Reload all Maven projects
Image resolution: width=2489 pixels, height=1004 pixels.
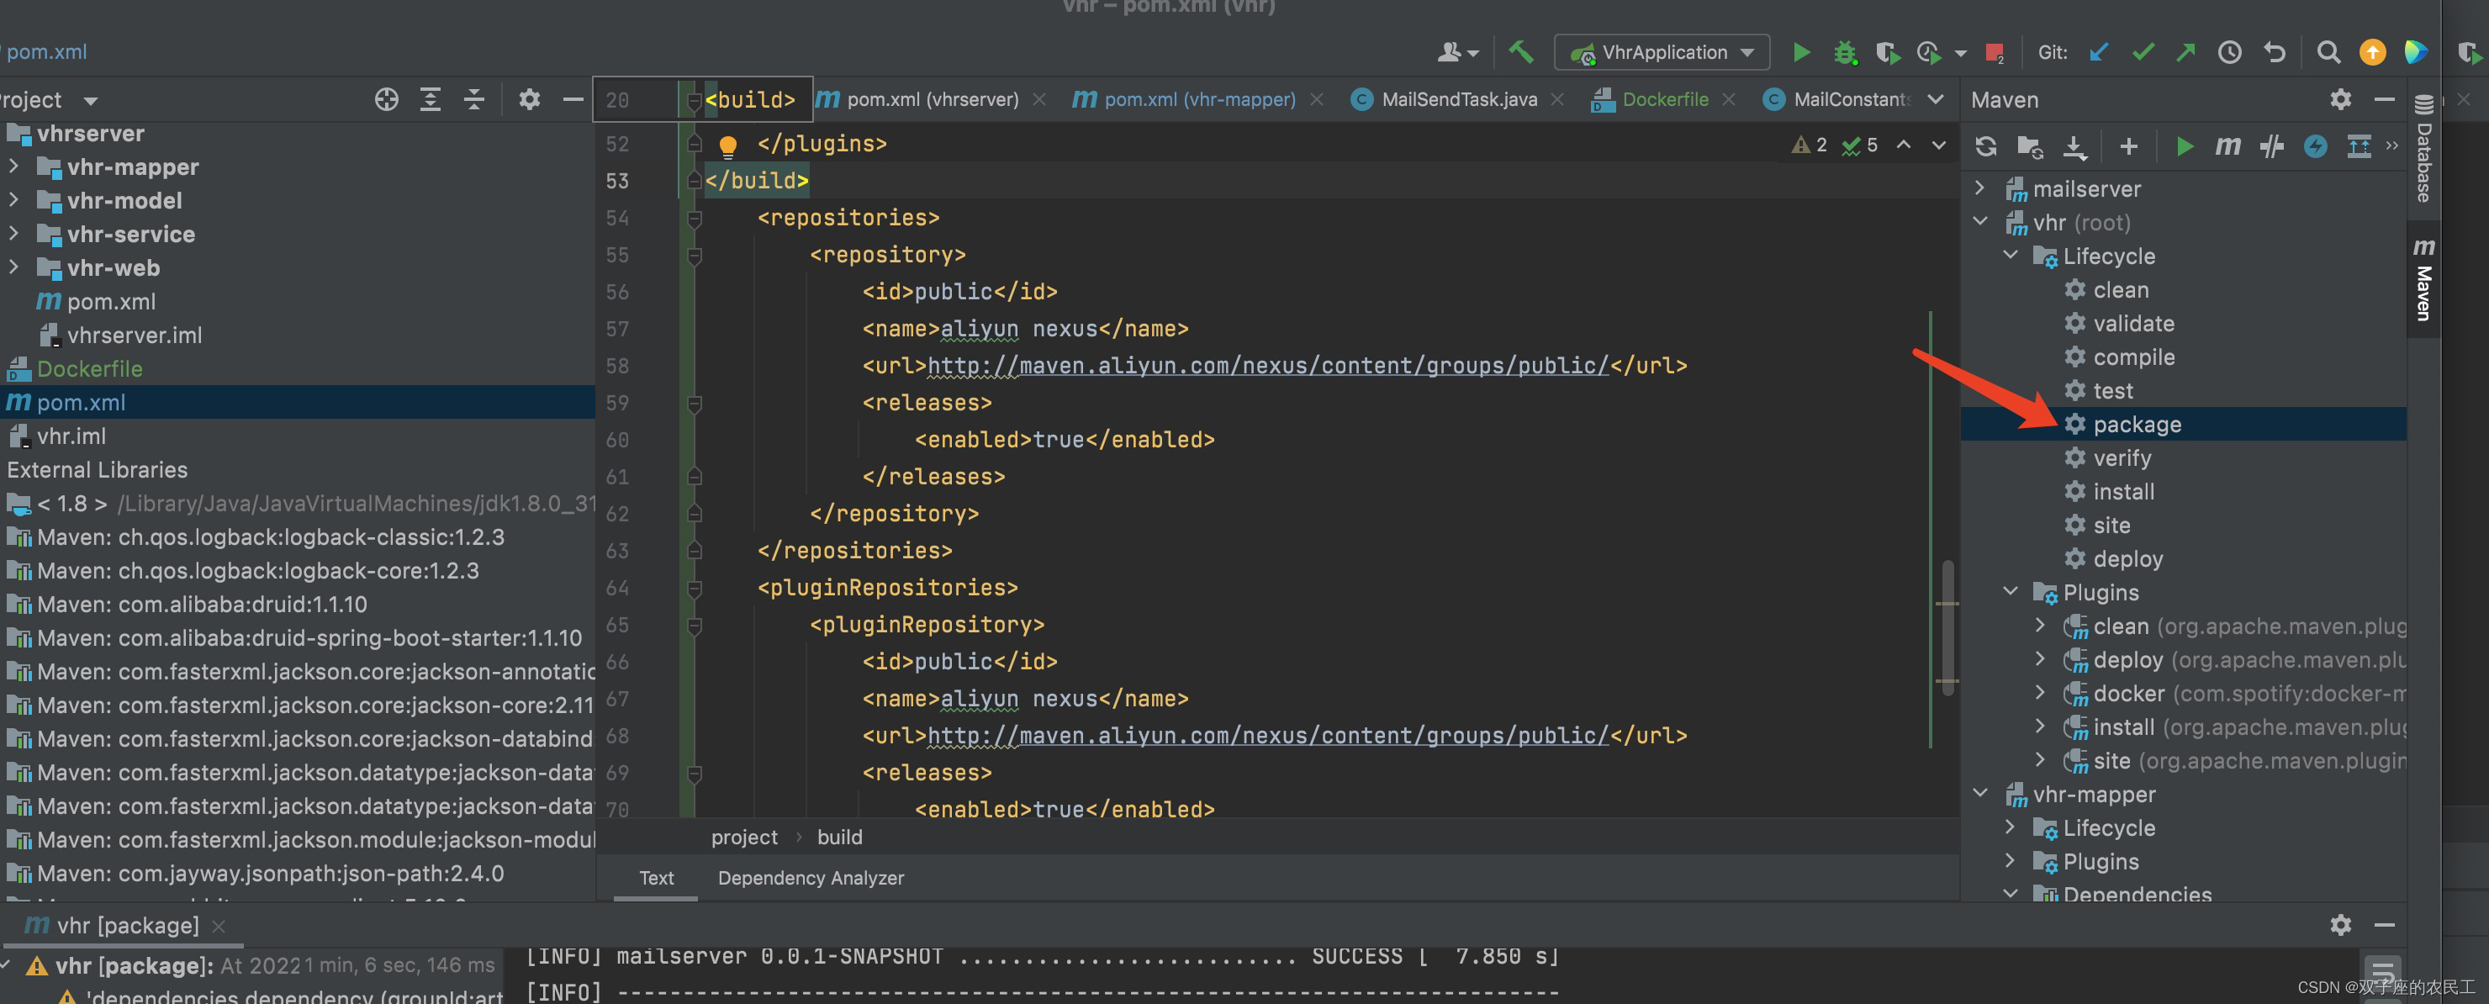click(x=1985, y=146)
